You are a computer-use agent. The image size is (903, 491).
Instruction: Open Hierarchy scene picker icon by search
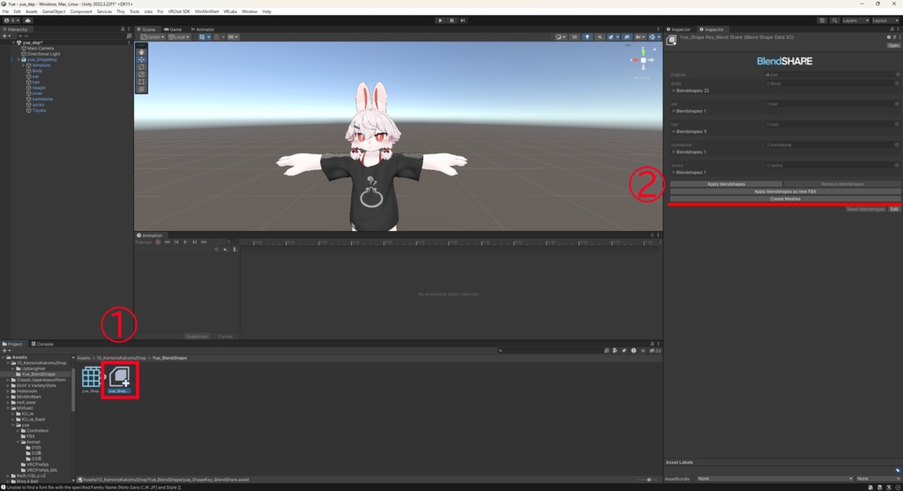pos(129,35)
